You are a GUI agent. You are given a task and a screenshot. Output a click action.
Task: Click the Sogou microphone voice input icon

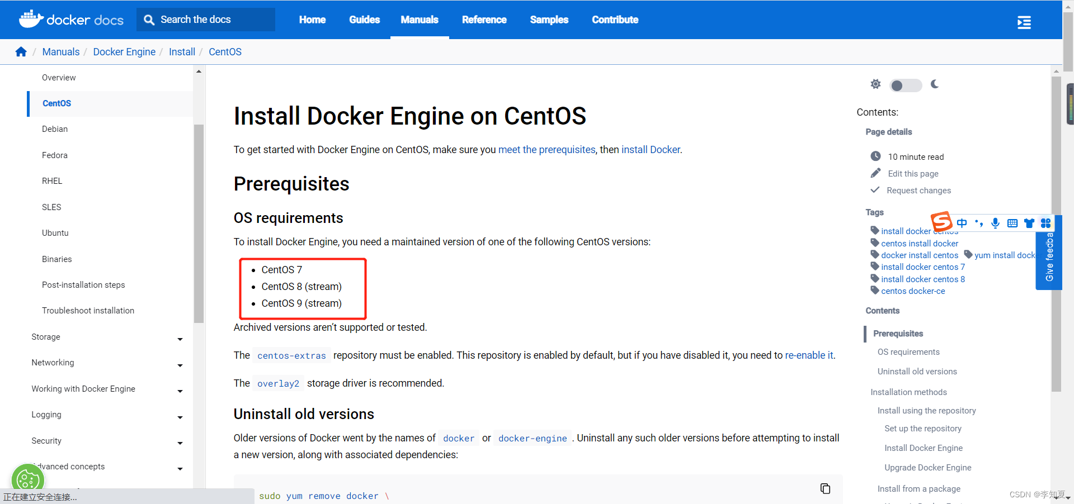[x=995, y=223]
